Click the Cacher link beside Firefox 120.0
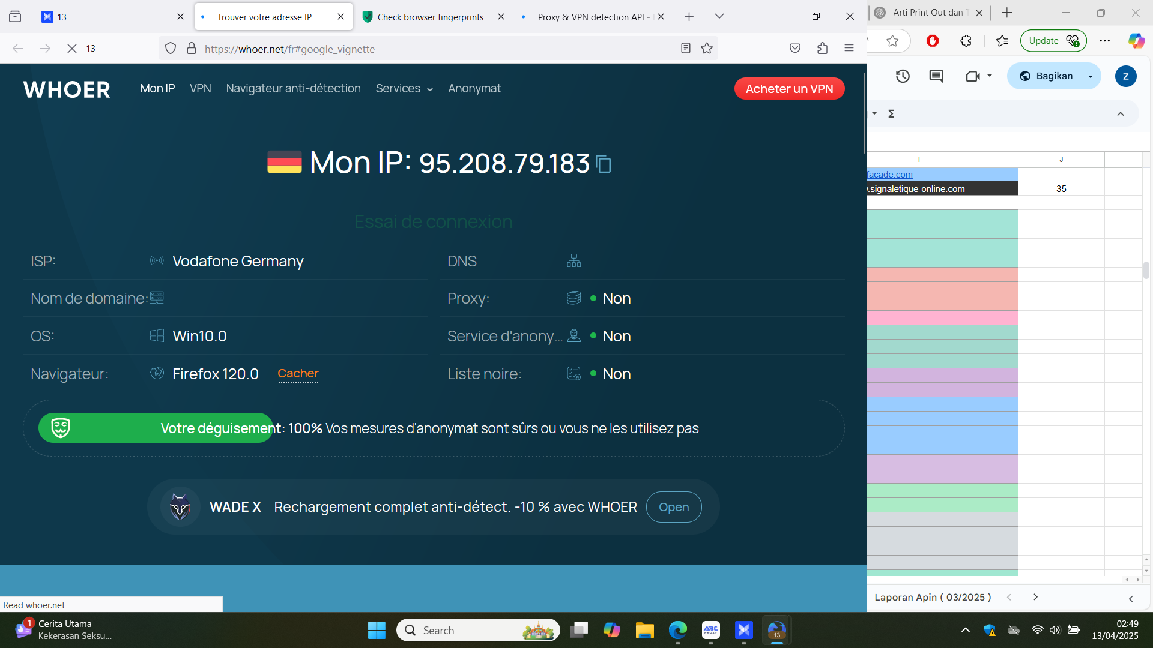 coord(298,374)
